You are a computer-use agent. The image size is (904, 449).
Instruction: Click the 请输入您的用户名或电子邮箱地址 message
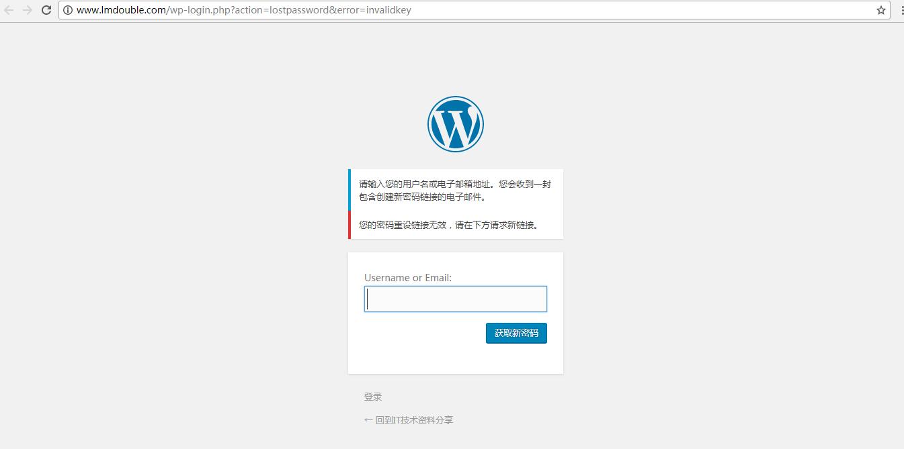point(456,190)
